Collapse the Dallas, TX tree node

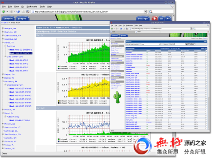coord(3,43)
